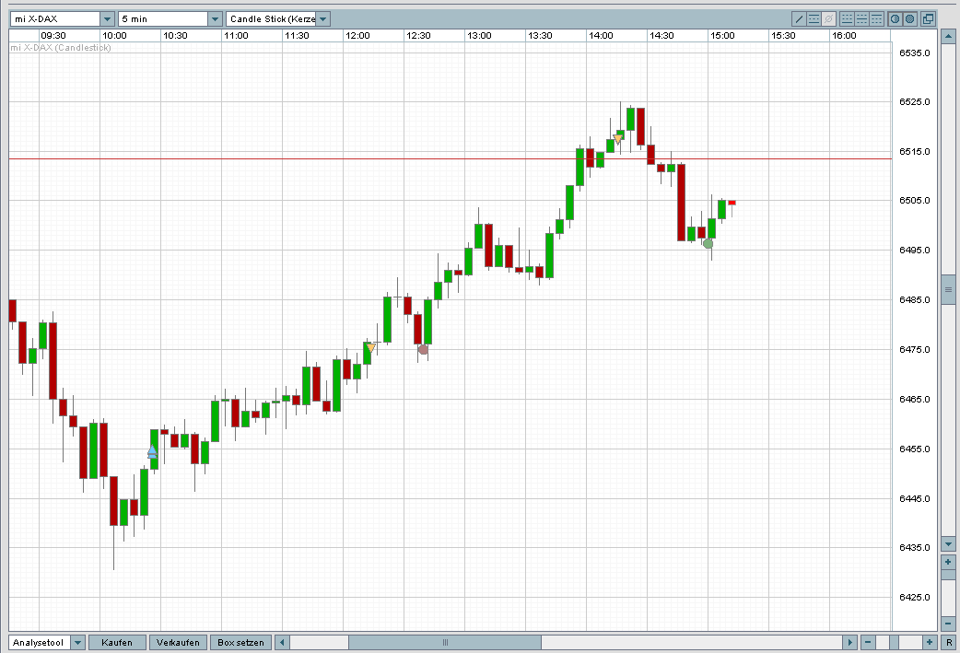Click the Analysetool text field
The width and height of the screenshot is (960, 653).
click(x=40, y=643)
